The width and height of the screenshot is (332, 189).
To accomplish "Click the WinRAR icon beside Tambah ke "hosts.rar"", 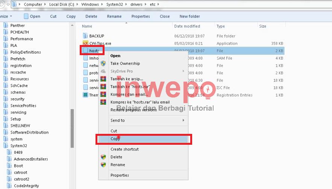I will [x=103, y=87].
